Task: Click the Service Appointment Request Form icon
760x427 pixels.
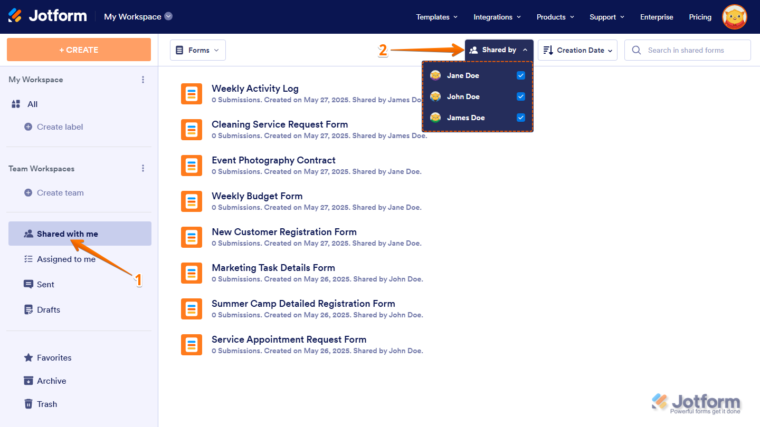Action: [x=192, y=345]
